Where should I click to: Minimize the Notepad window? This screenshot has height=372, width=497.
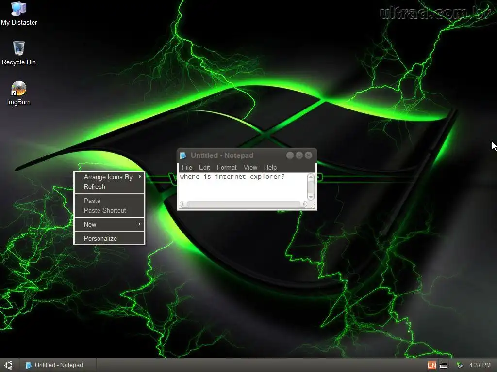(x=290, y=155)
